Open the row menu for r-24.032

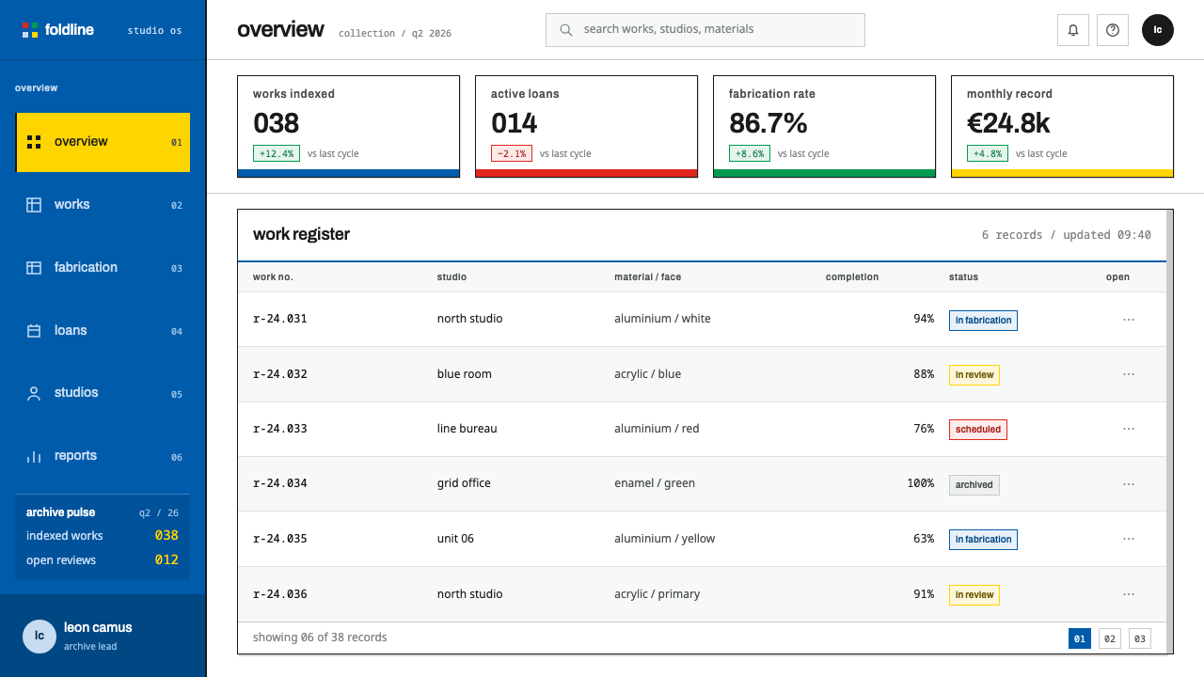[x=1129, y=374]
